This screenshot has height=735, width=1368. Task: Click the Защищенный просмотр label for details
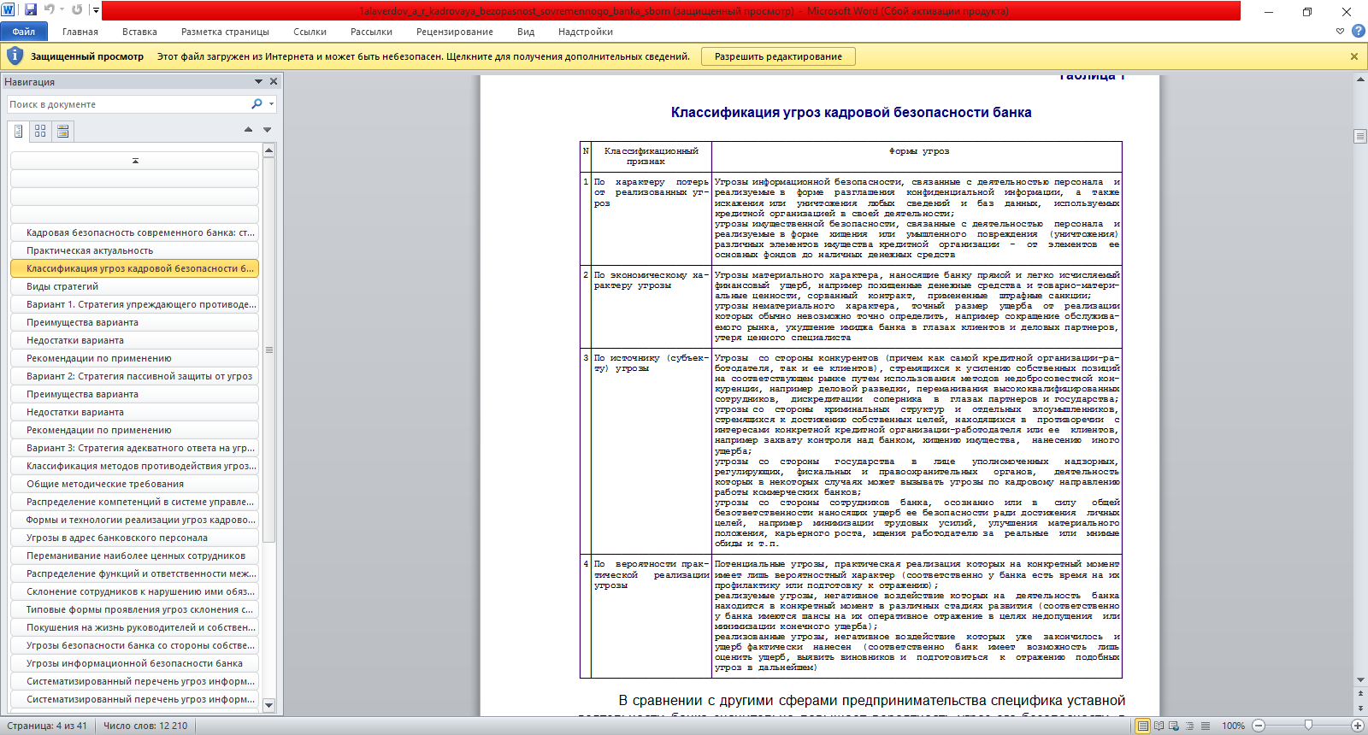tap(87, 56)
